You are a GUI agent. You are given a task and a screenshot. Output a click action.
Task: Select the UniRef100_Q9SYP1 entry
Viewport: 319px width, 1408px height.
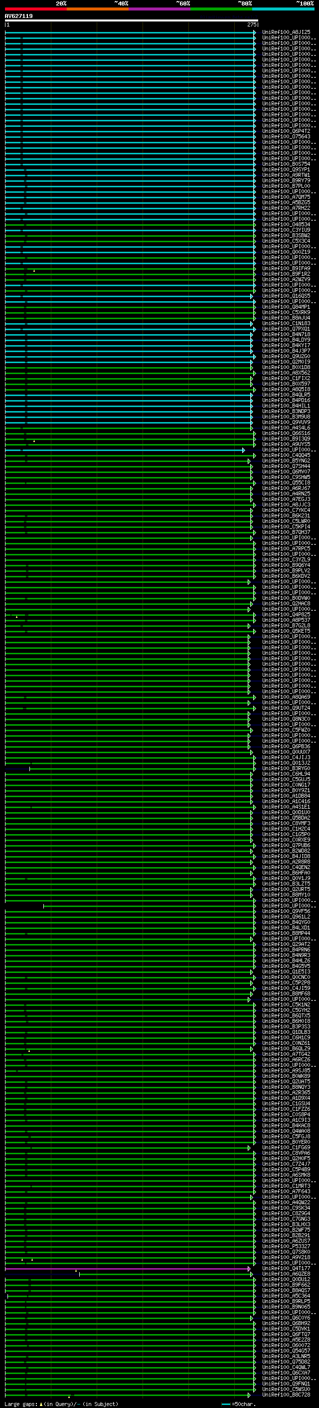coord(286,169)
